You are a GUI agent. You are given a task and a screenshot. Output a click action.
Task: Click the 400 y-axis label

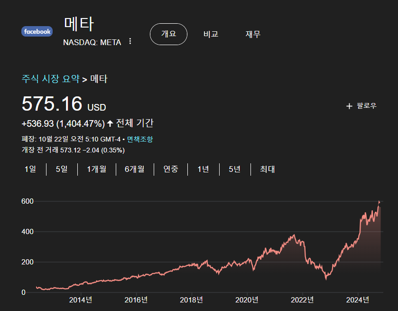coord(28,232)
